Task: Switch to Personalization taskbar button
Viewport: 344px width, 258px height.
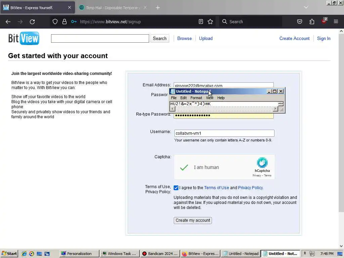Action: (x=79, y=254)
